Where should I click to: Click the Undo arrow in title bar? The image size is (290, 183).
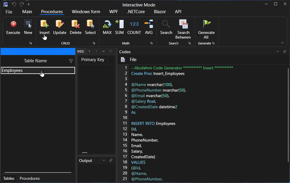click(x=14, y=4)
